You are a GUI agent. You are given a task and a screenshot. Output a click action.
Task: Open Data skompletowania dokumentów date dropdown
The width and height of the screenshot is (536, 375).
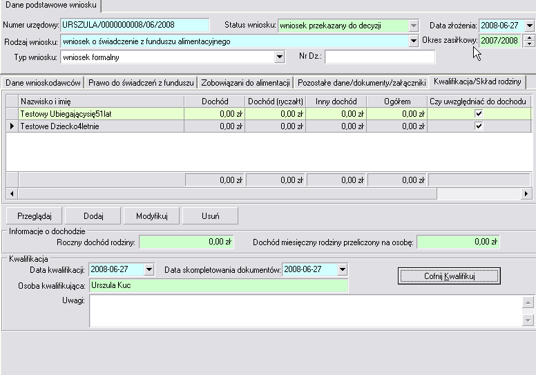(342, 270)
